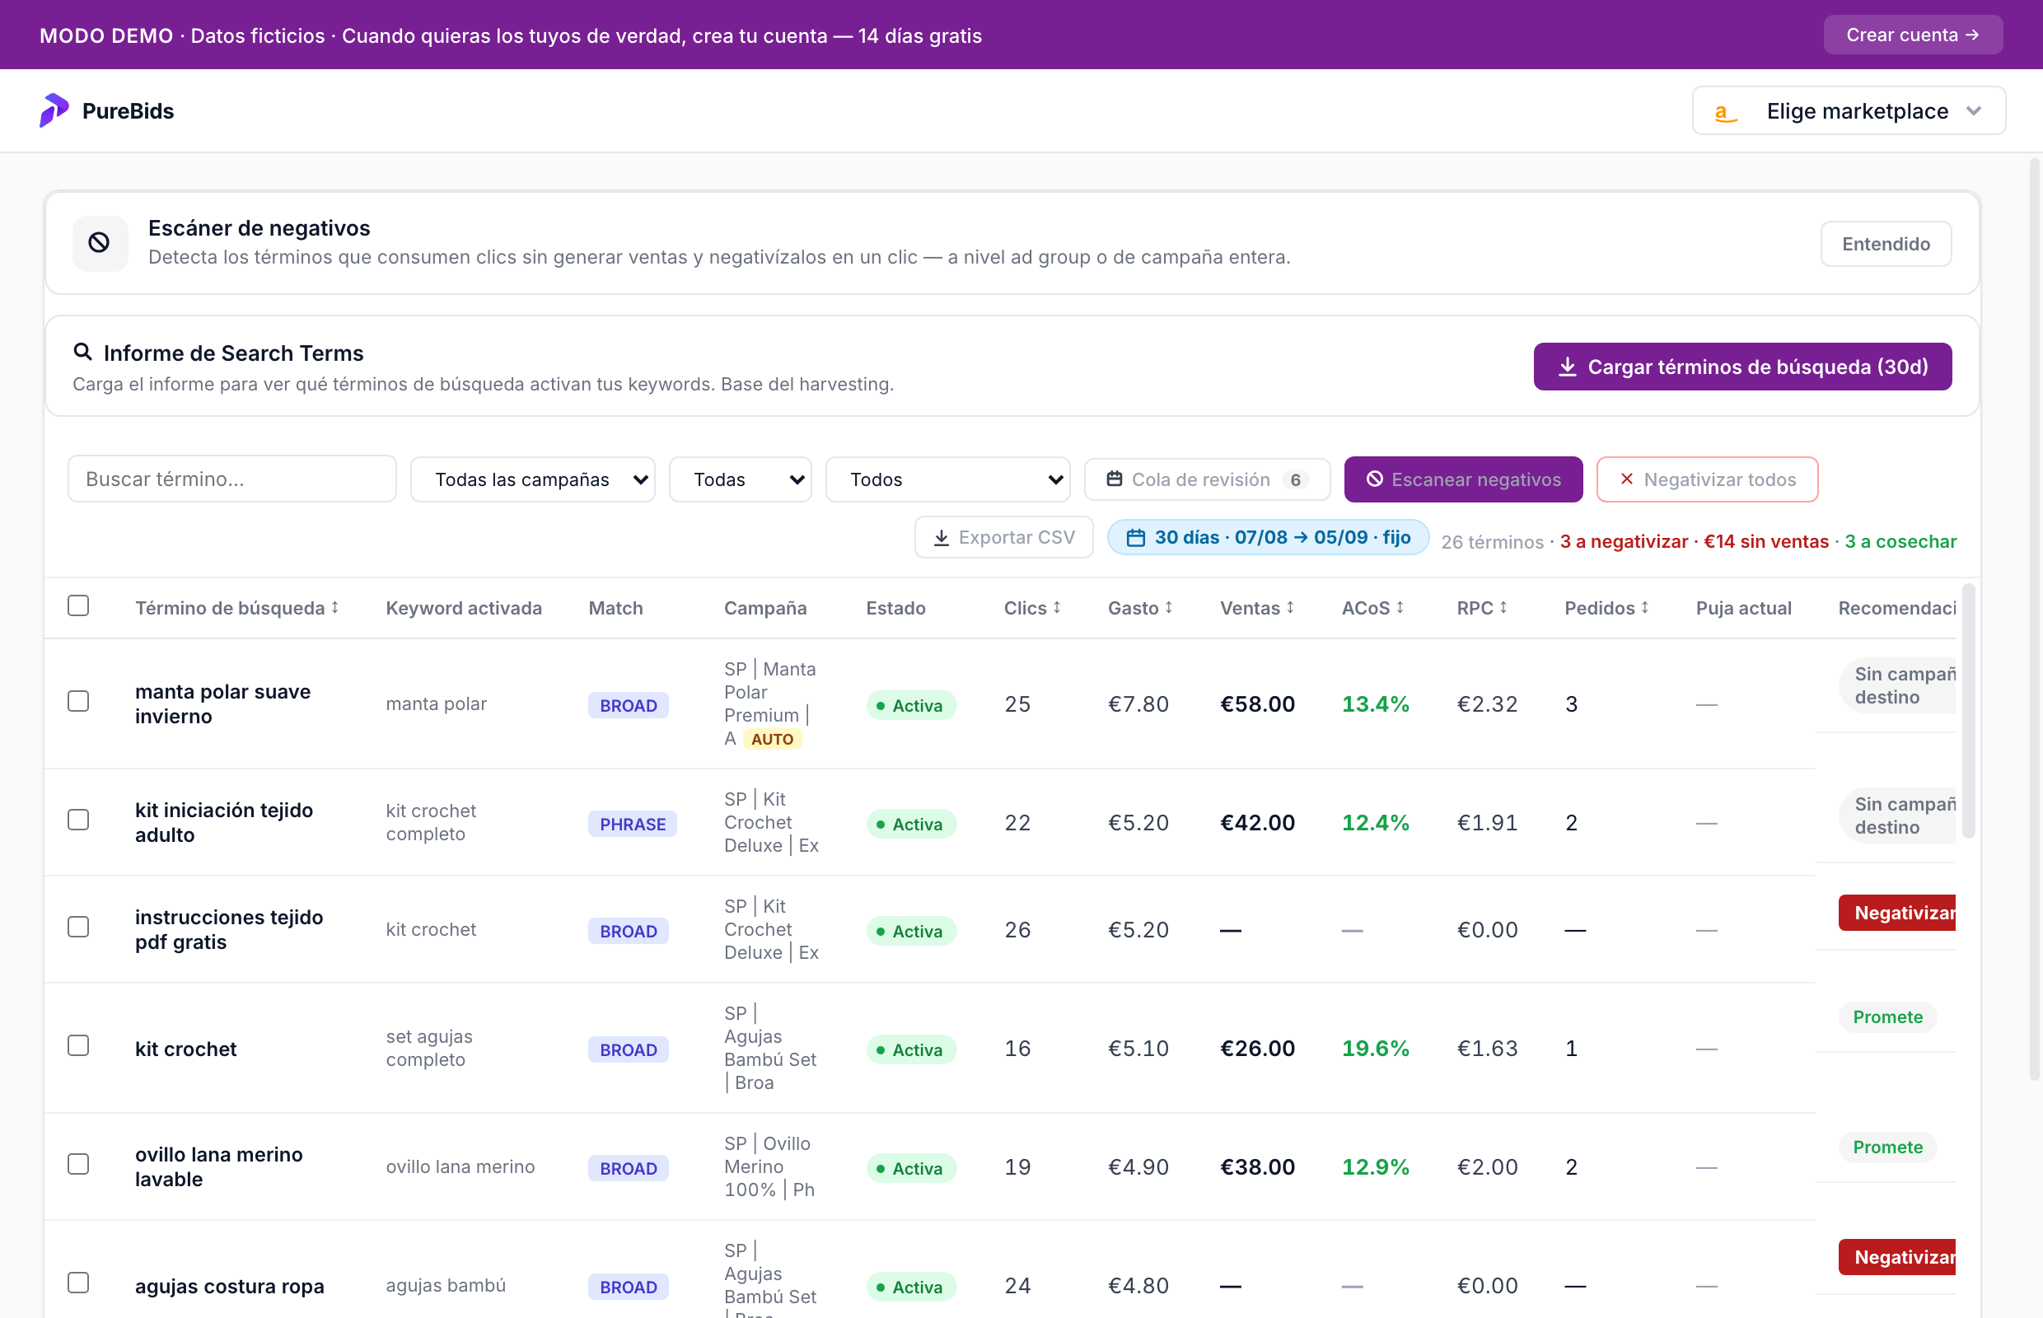Click the Exportar CSV button
Image resolution: width=2043 pixels, height=1318 pixels.
coord(1003,537)
